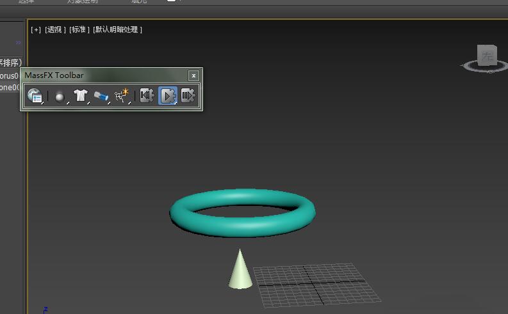Image resolution: width=508 pixels, height=314 pixels.
Task: Select the cone object in viewport
Action: click(x=240, y=272)
